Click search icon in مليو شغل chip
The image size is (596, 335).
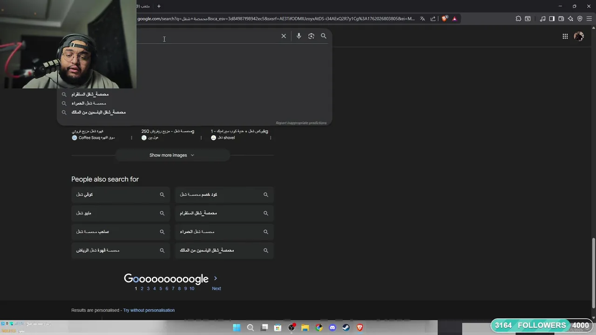(x=162, y=213)
